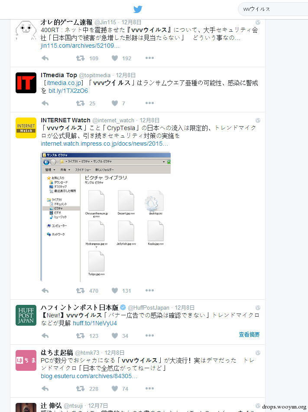Retweet the @htmk73 tweet with 228 retweets
This screenshot has width=308, height=412.
pos(80,389)
